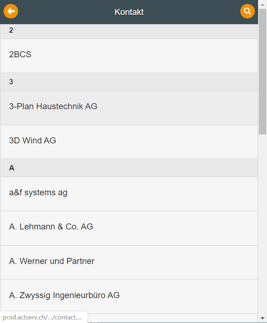Click the vertical scrollbar thumb

(x=262, y=71)
